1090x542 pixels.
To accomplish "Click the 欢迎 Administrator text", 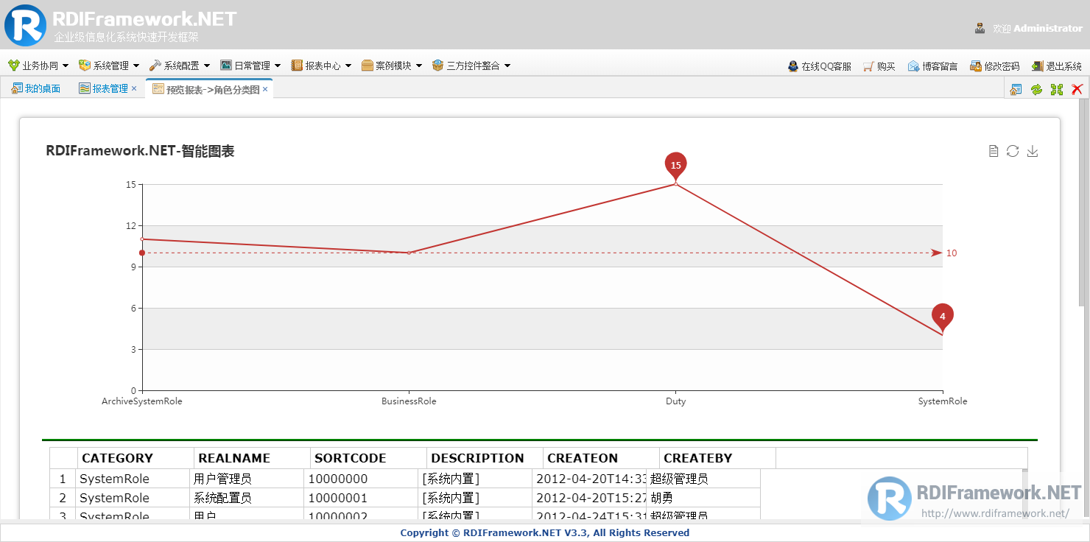I will 1038,29.
